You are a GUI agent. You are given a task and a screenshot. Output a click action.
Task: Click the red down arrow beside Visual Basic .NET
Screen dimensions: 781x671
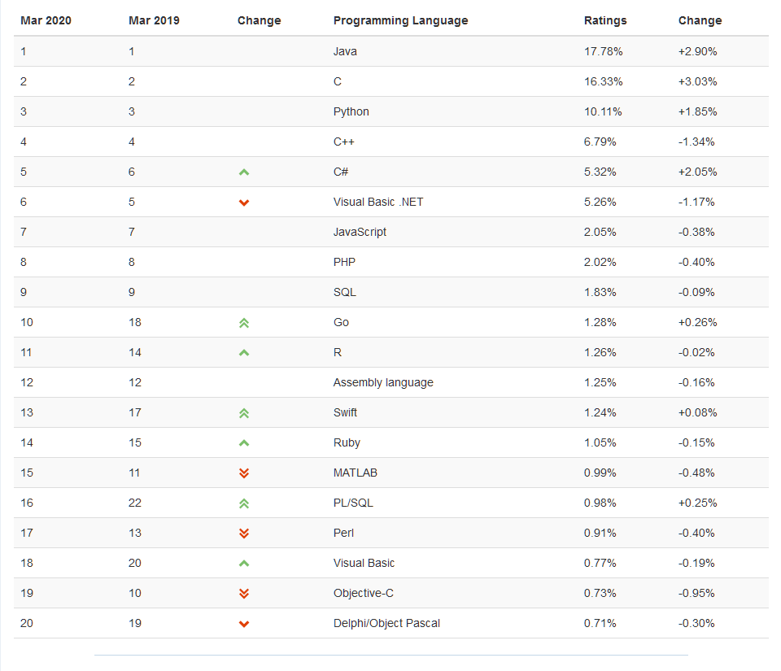point(243,203)
